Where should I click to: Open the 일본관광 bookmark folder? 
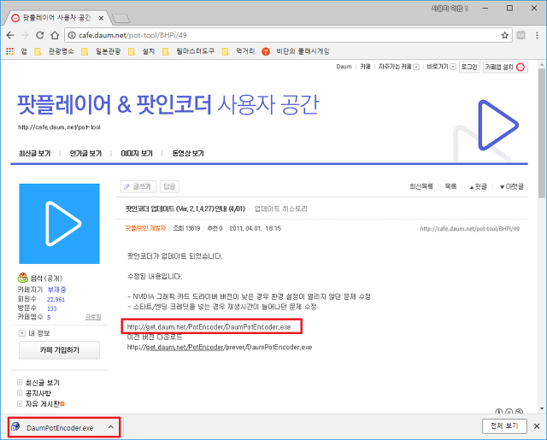(101, 51)
